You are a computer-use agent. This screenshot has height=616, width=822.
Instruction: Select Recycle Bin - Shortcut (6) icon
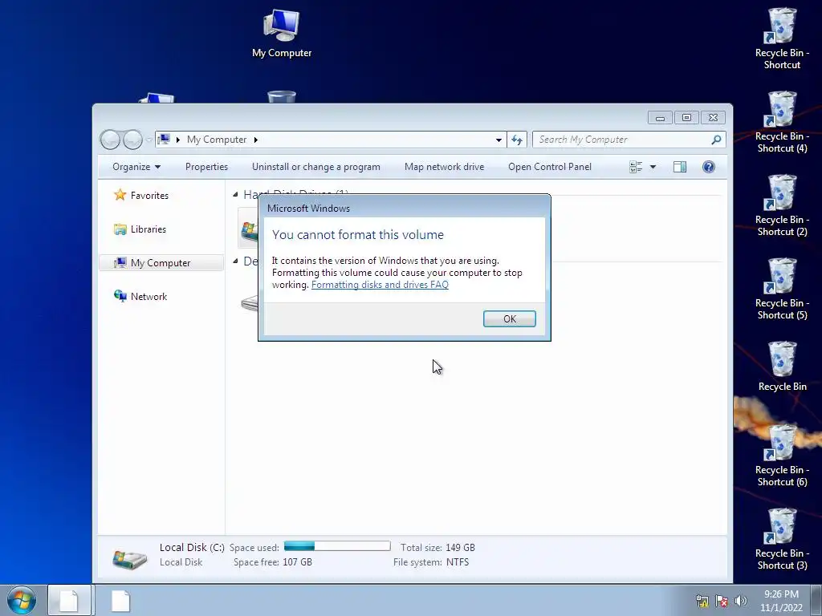click(x=782, y=456)
